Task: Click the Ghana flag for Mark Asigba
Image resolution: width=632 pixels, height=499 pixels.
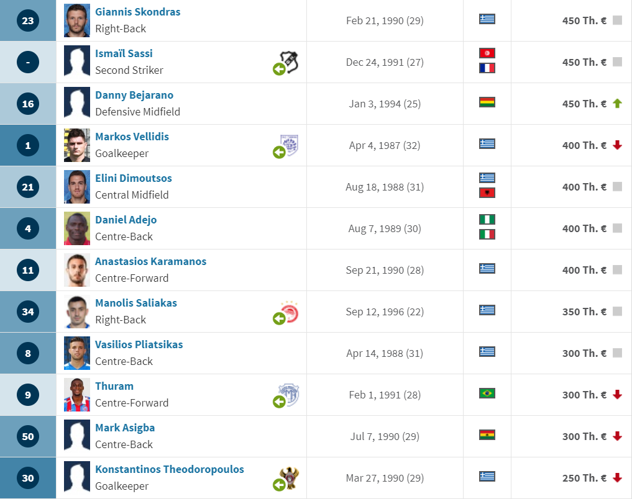Action: [x=487, y=435]
